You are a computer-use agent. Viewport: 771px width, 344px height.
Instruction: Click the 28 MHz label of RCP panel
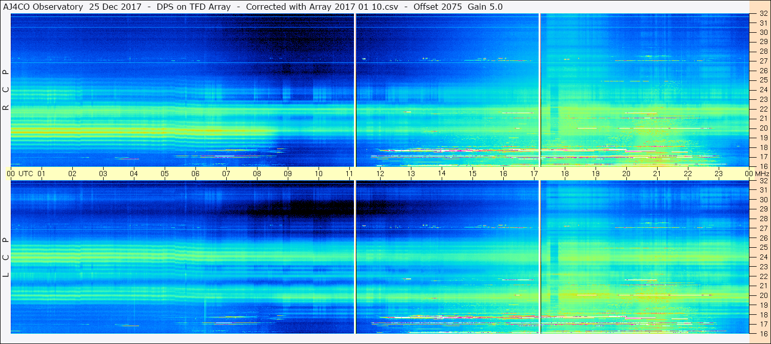[763, 51]
